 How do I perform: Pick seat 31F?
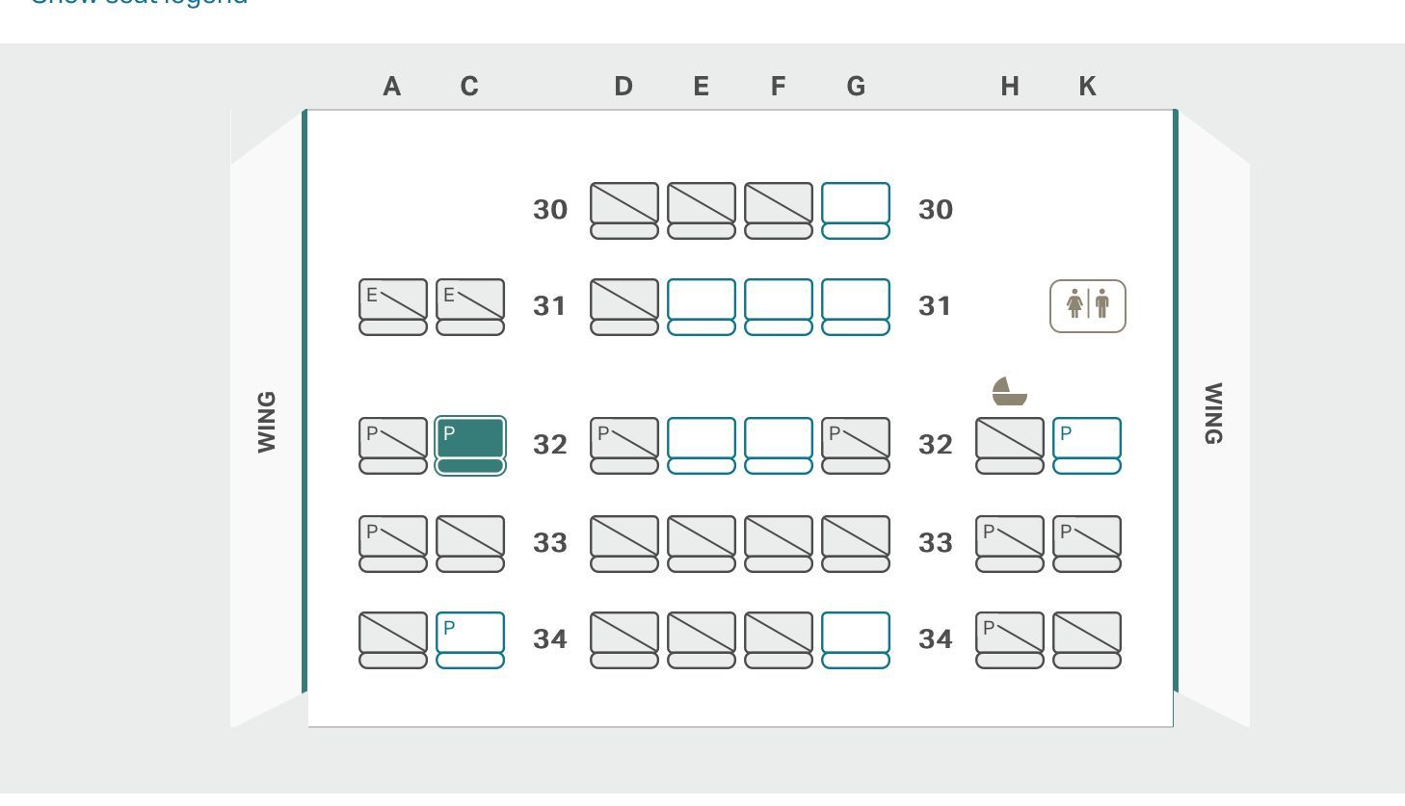(x=778, y=305)
